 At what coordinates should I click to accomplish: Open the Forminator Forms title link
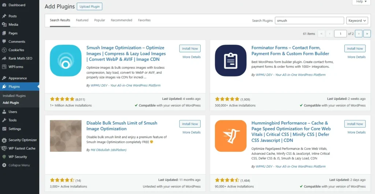[290, 51]
